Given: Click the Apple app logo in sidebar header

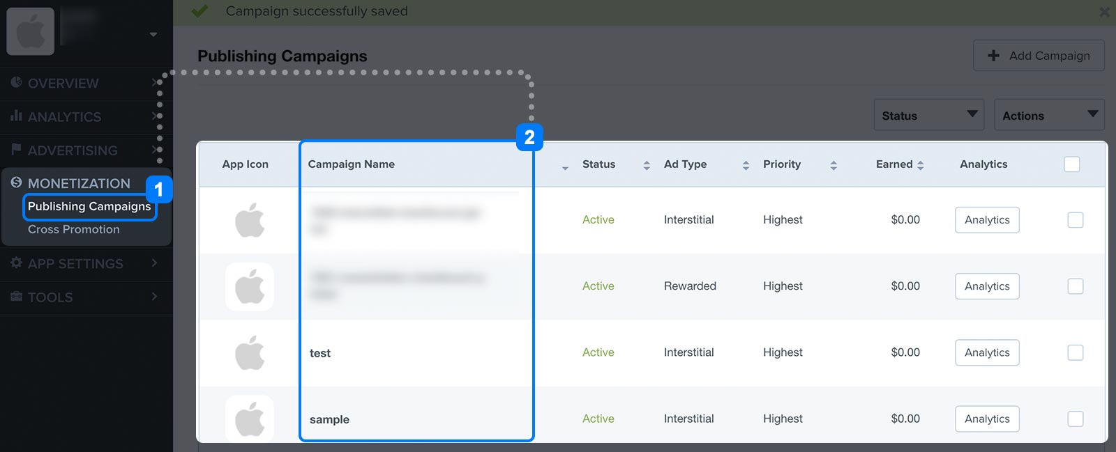Looking at the screenshot, I should [x=31, y=31].
